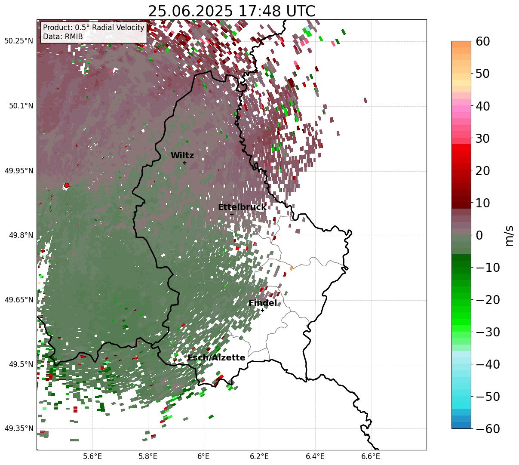This screenshot has width=519, height=465.
Task: Click the colorbar tick label −20
Action: (487, 300)
